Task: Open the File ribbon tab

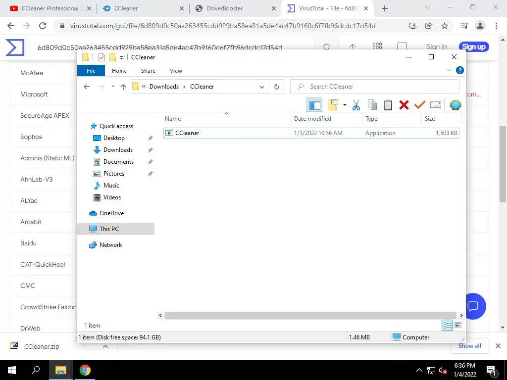Action: [91, 70]
